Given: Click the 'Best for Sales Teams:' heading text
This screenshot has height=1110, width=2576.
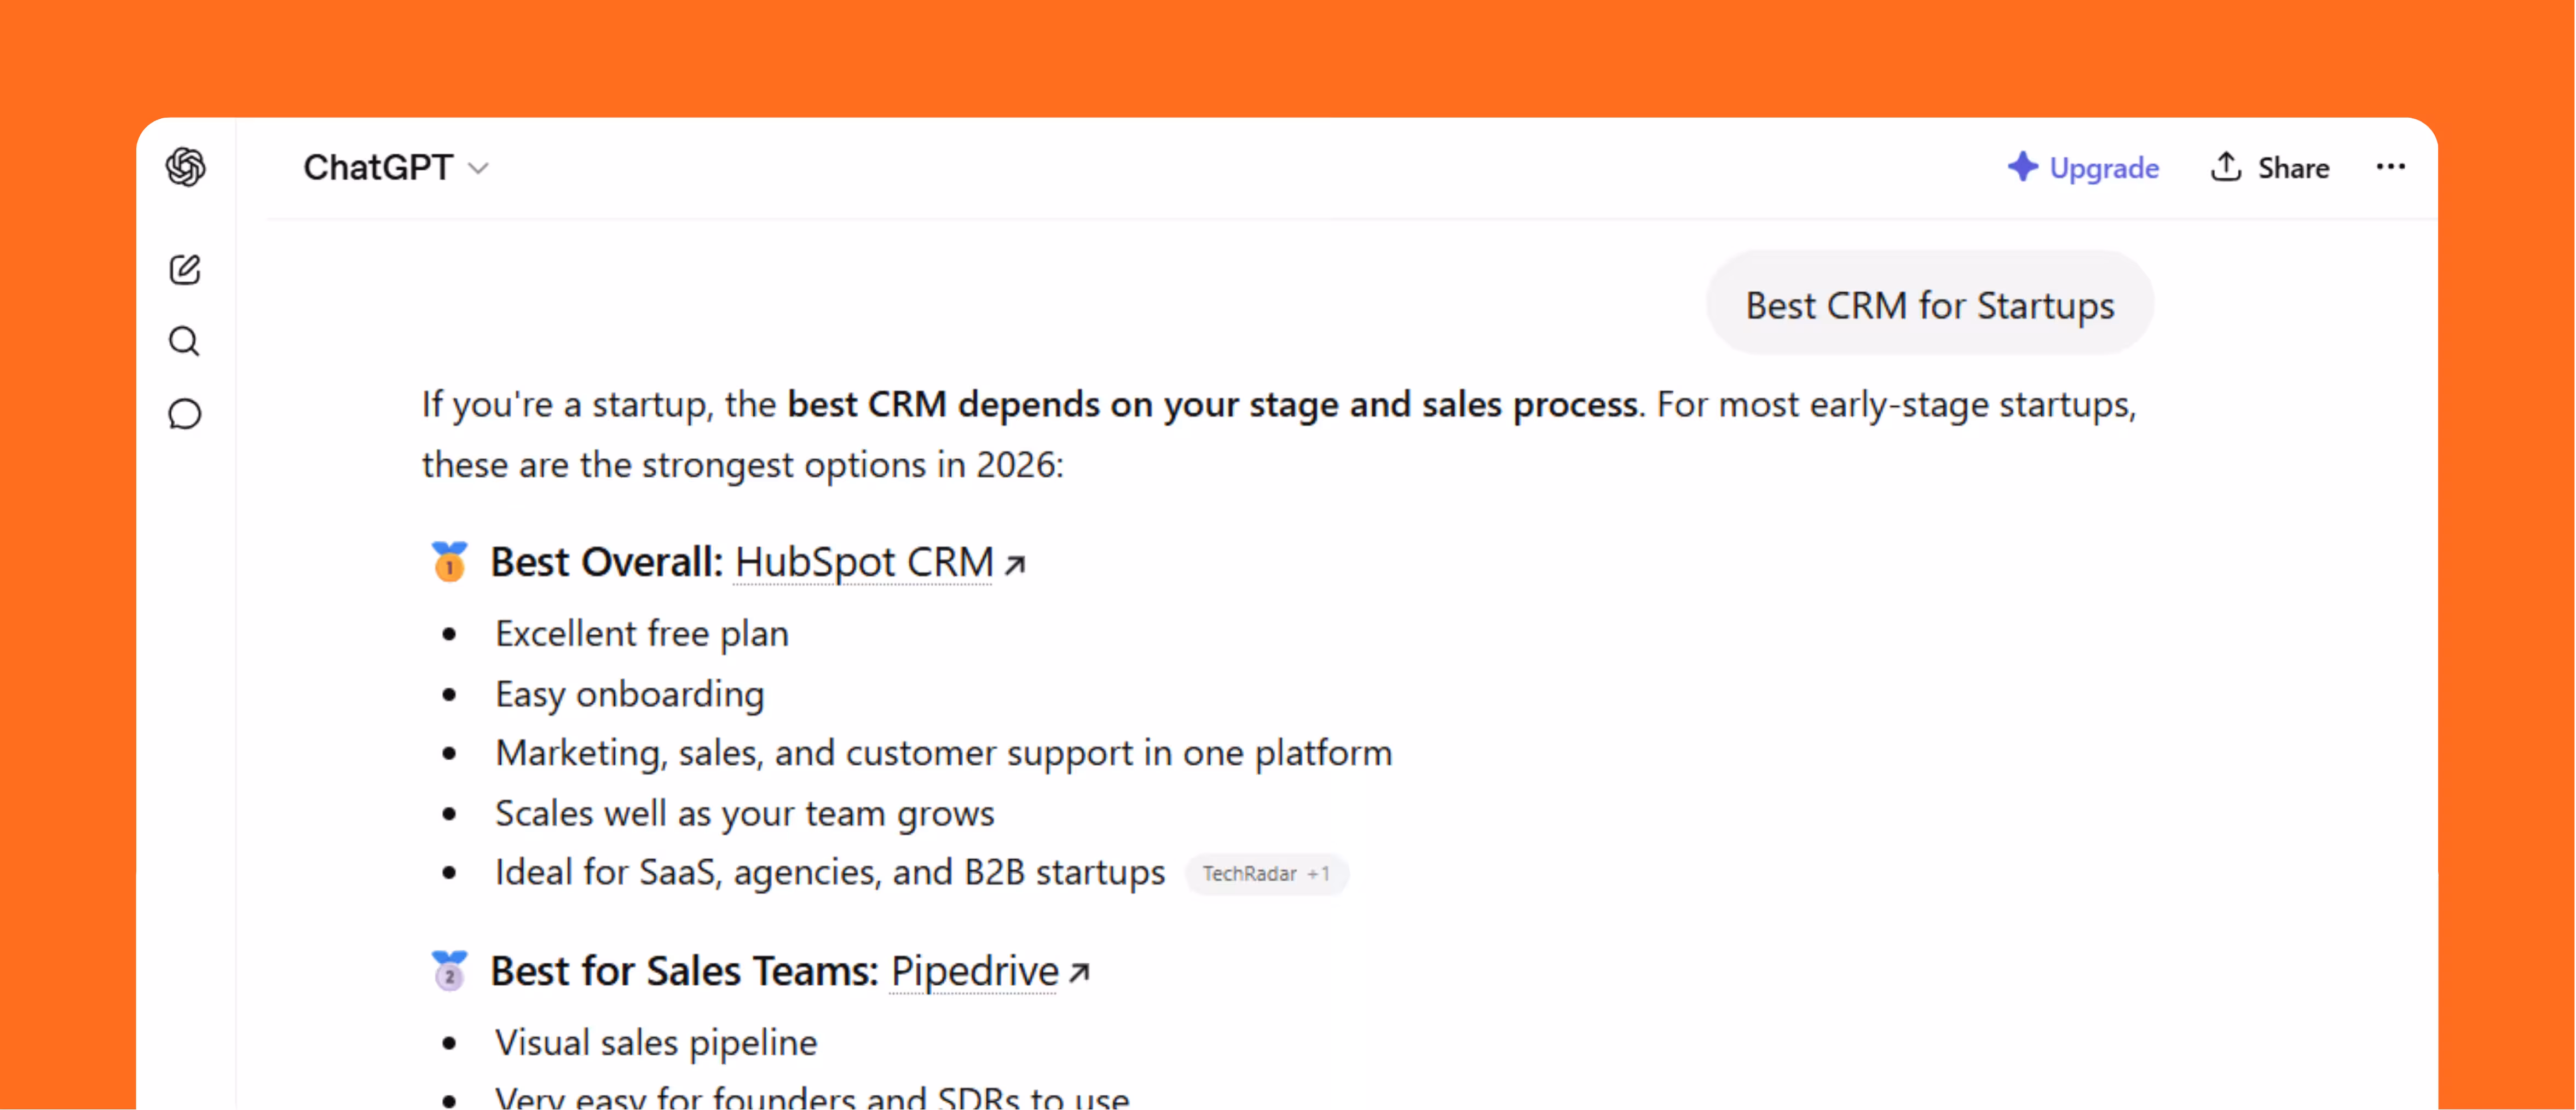Looking at the screenshot, I should pyautogui.click(x=685, y=971).
